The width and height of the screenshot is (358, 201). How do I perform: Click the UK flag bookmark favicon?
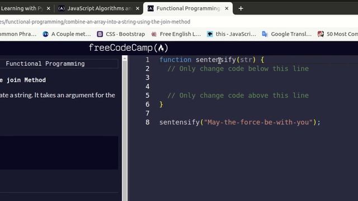pyautogui.click(x=154, y=34)
